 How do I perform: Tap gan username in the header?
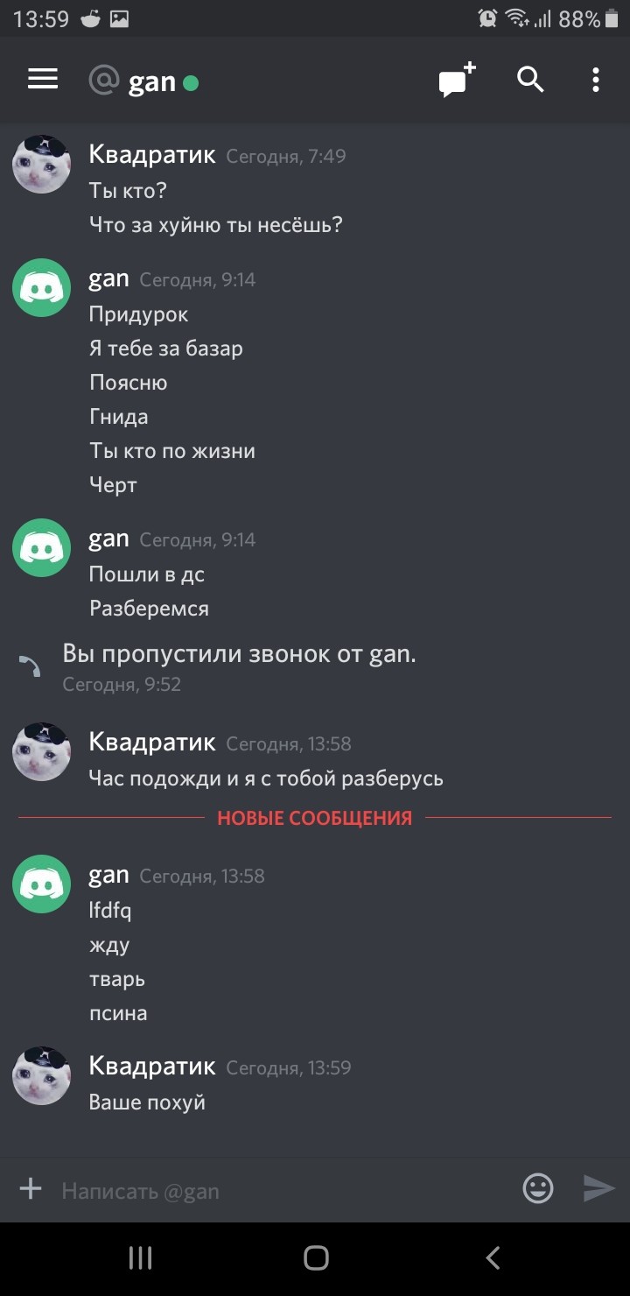152,81
